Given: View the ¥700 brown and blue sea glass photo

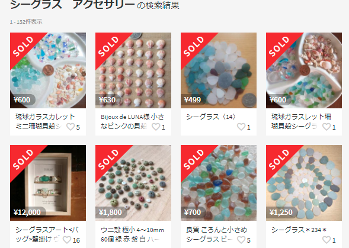Looking at the screenshot, I should [x=219, y=183].
